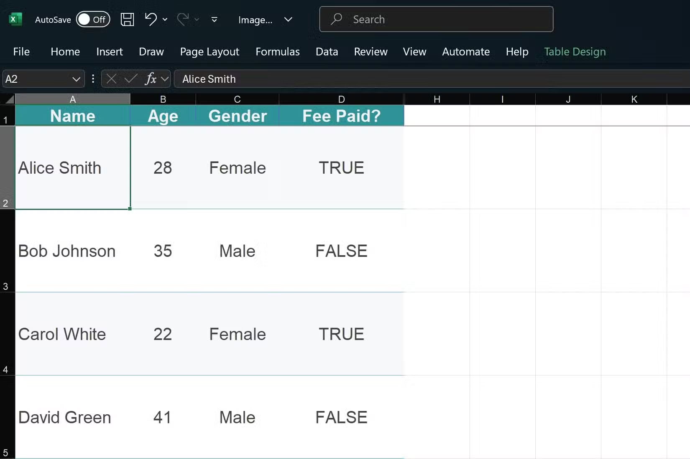This screenshot has width=690, height=459.
Task: Click the Select All triangle above row numbers
Action: pos(8,99)
